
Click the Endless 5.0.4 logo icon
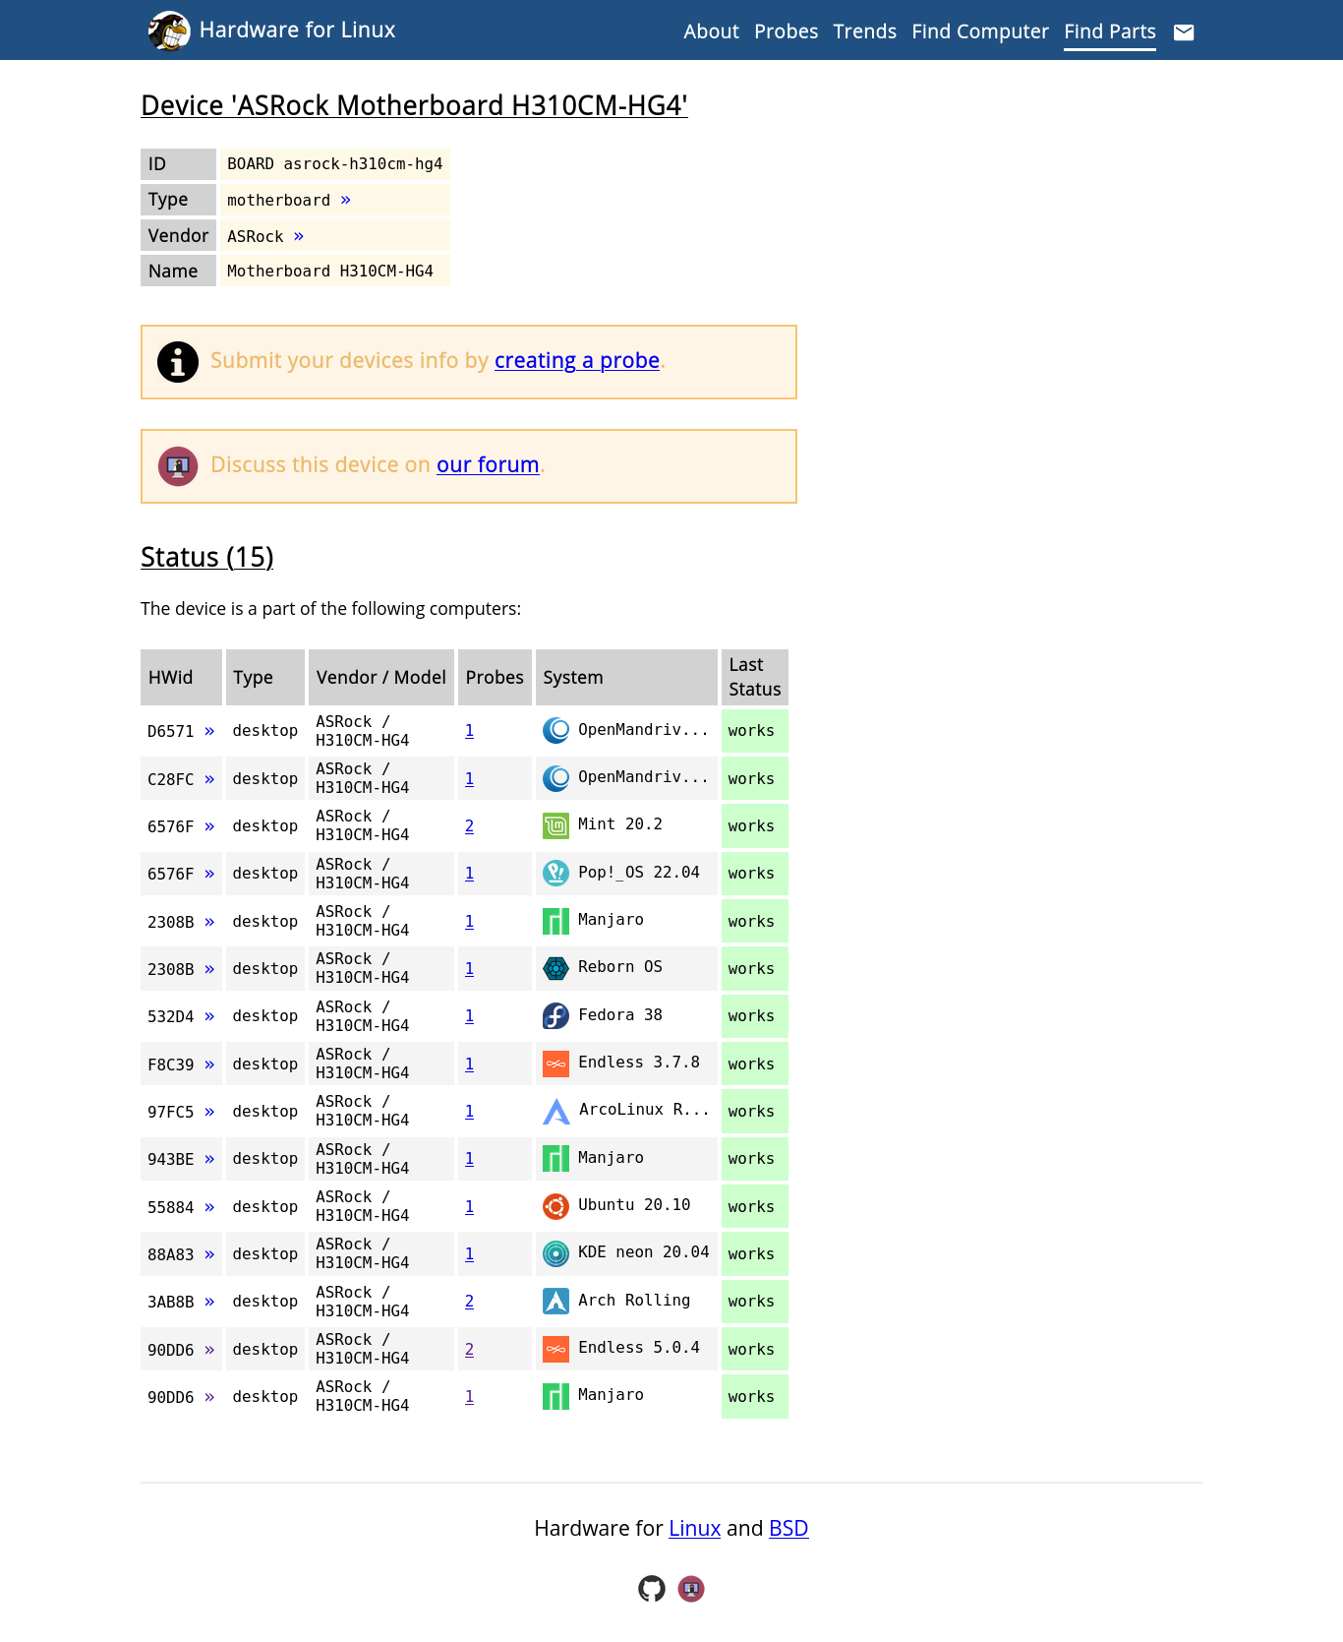click(555, 1349)
